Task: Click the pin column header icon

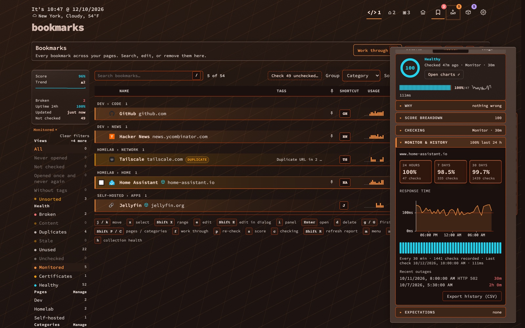Action: pyautogui.click(x=332, y=91)
